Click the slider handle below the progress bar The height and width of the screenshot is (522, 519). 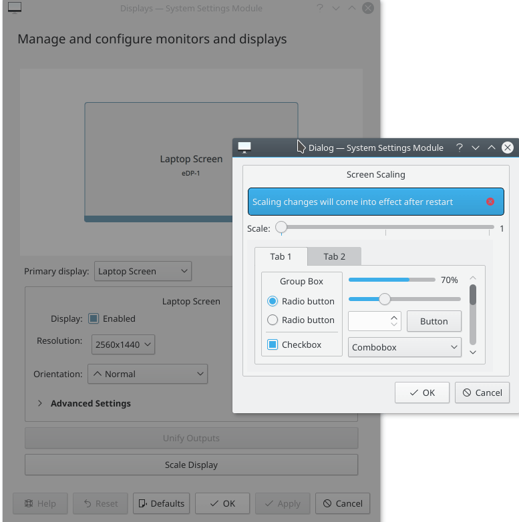pyautogui.click(x=385, y=299)
